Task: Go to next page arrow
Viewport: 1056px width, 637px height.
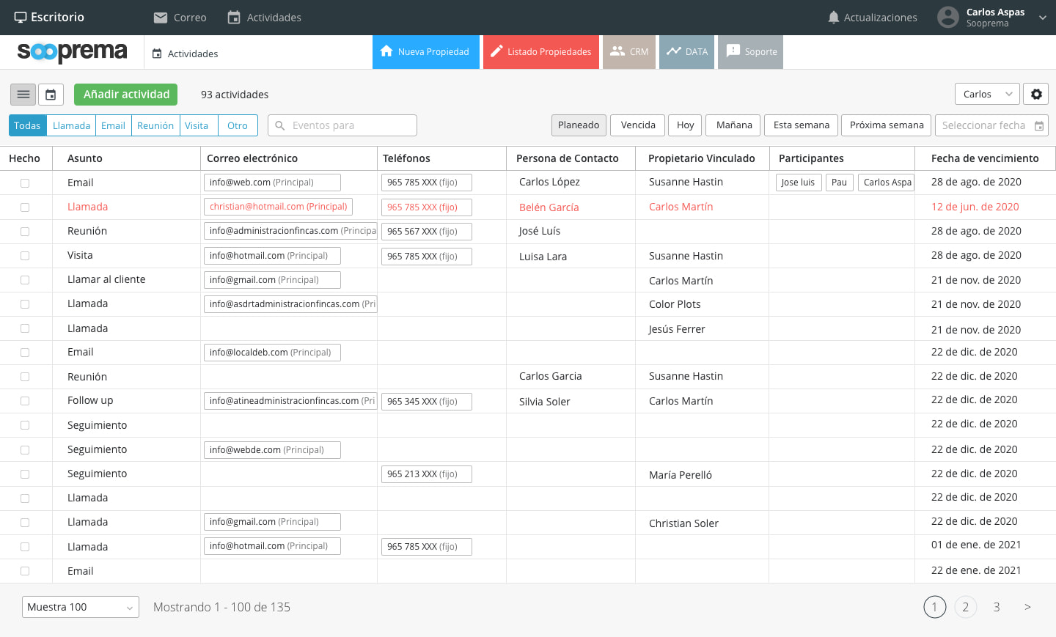Action: [x=1027, y=607]
